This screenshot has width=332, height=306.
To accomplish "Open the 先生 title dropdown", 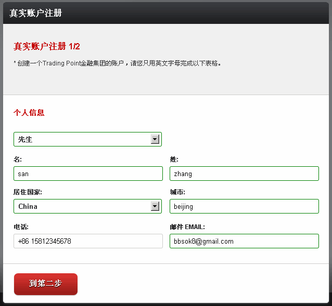I will 83,139.
